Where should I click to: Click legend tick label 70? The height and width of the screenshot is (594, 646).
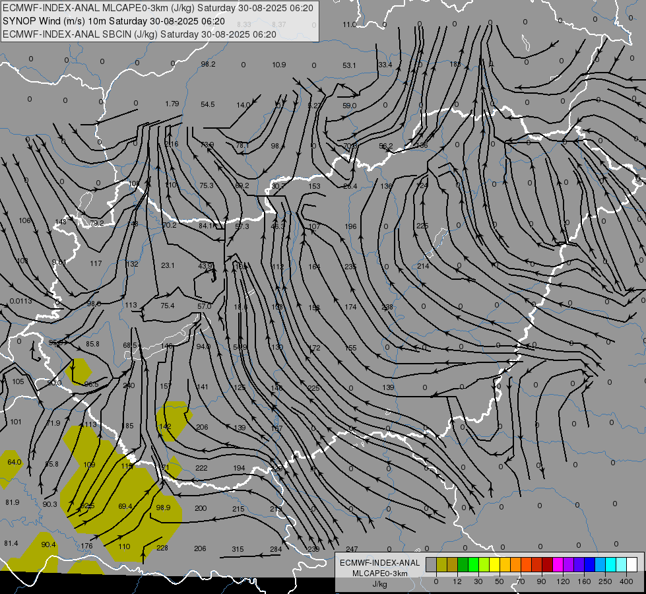click(x=521, y=581)
